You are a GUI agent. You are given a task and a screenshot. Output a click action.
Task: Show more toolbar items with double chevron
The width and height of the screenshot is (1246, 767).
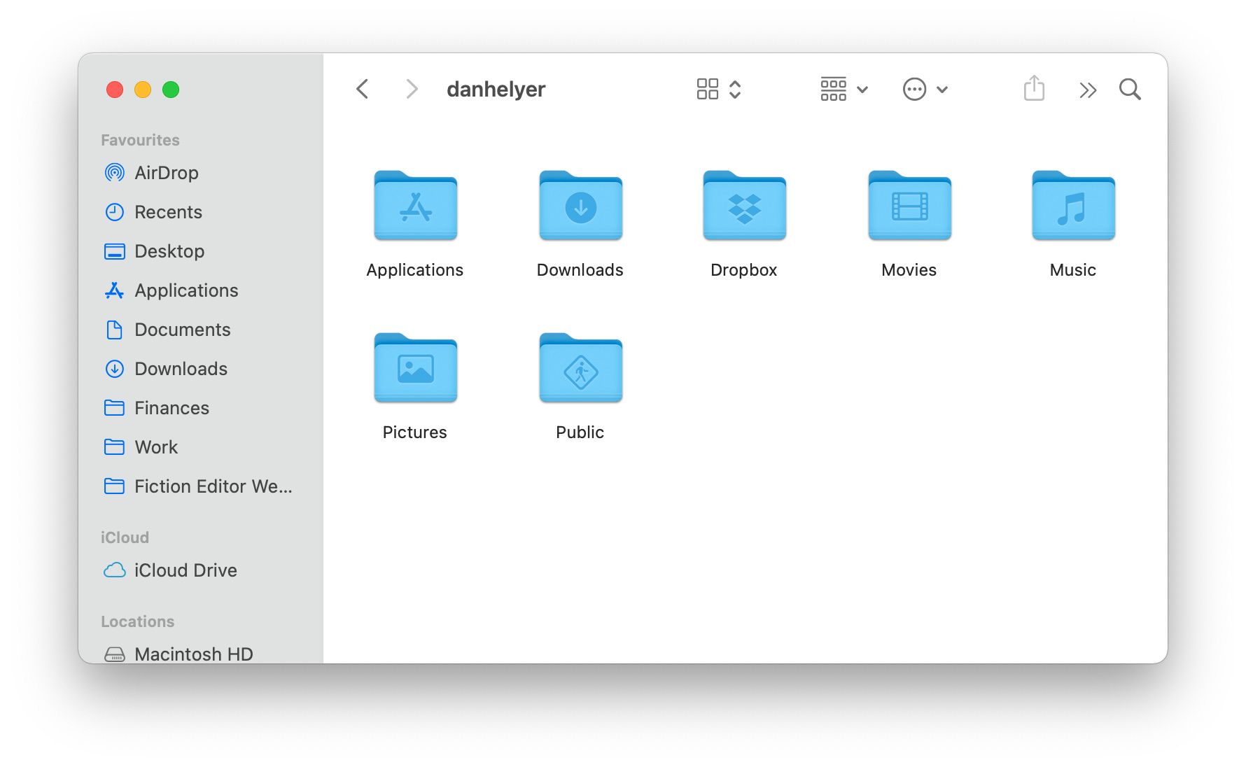point(1087,90)
